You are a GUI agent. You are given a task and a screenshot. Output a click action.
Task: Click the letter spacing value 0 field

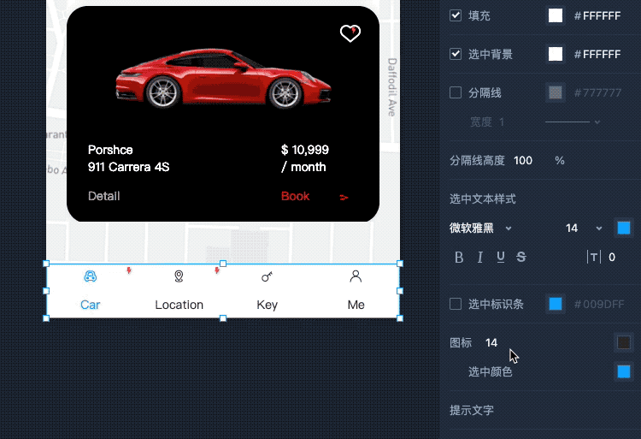pyautogui.click(x=612, y=258)
